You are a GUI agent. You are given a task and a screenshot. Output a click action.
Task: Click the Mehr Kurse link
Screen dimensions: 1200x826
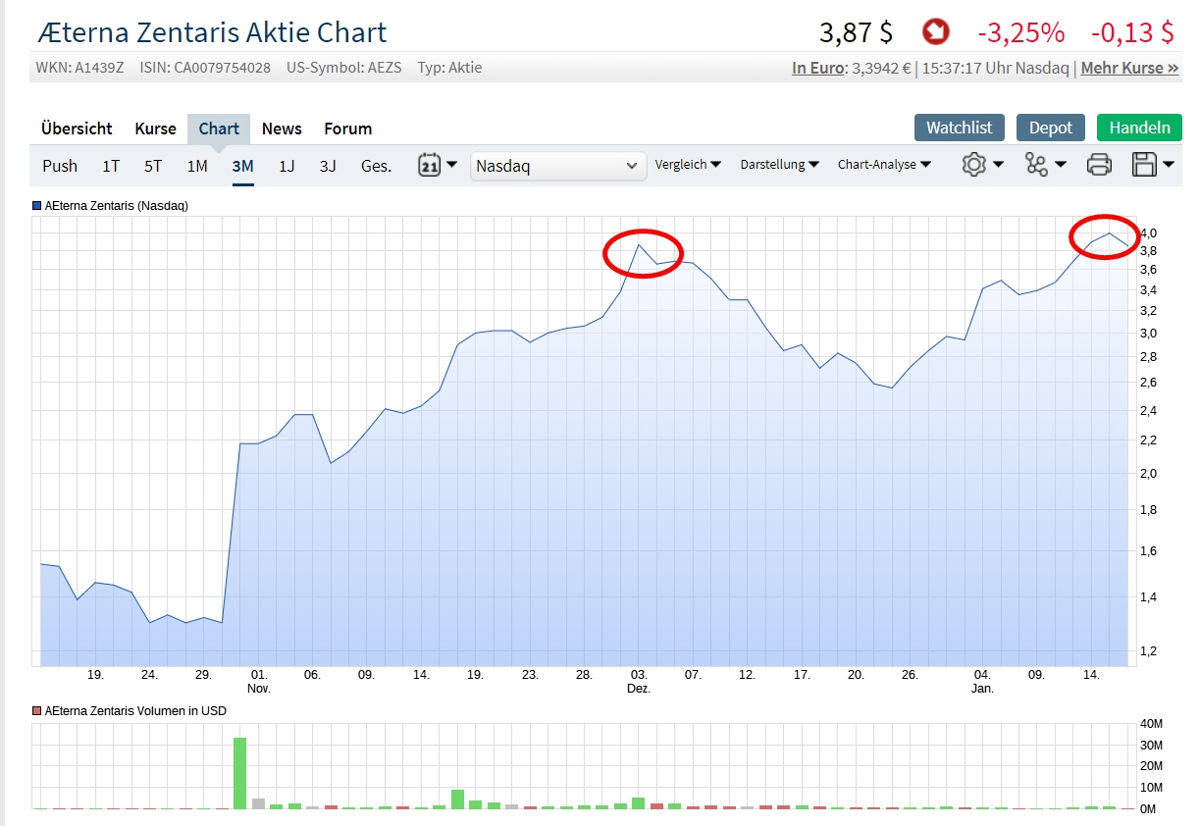1129,69
